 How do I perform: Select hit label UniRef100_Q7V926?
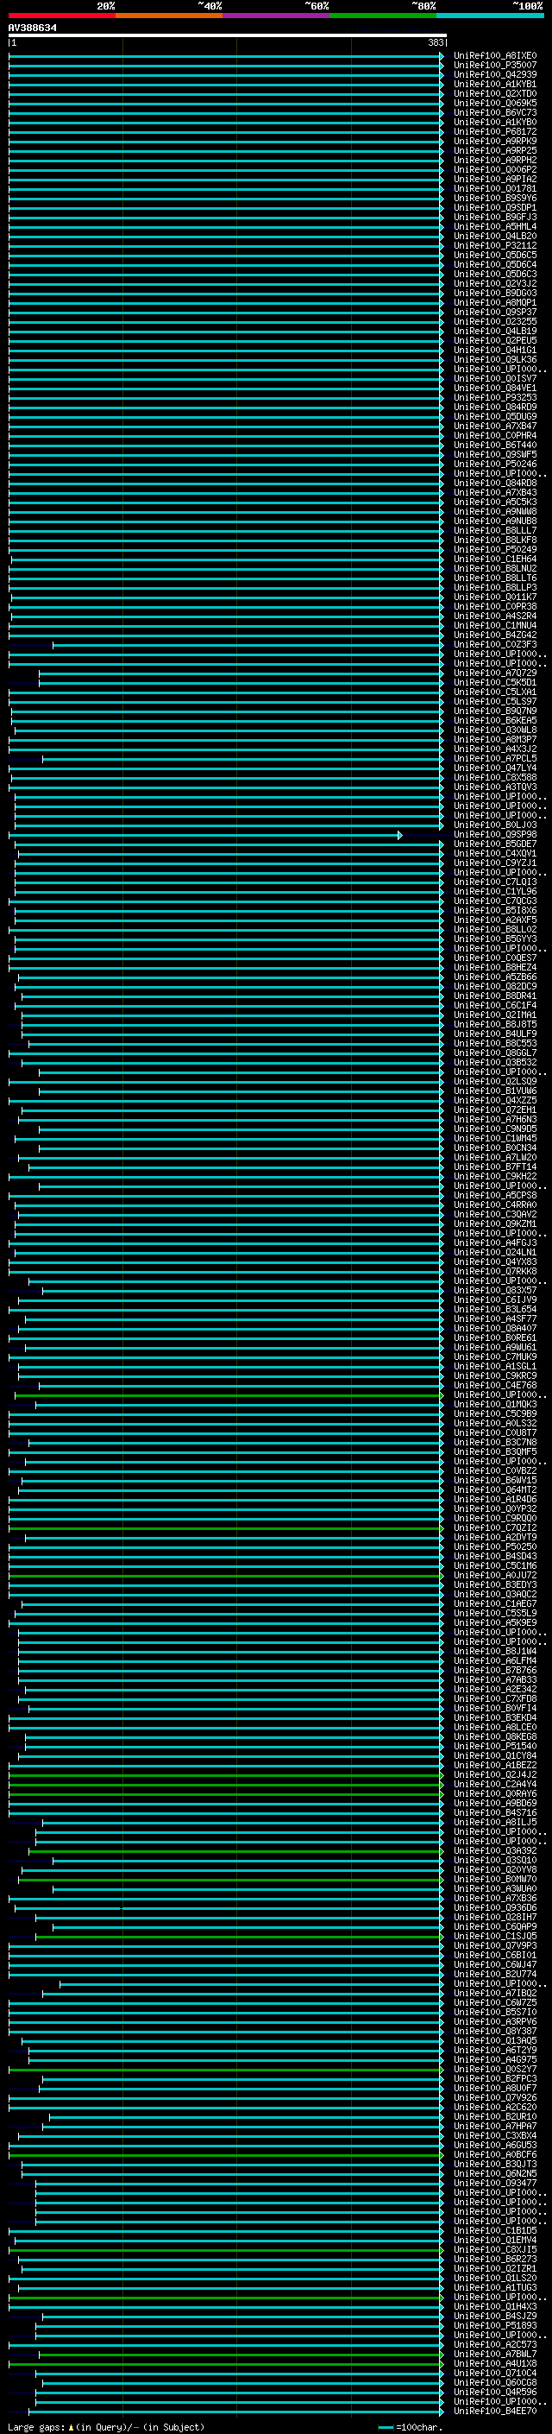[x=495, y=2097]
